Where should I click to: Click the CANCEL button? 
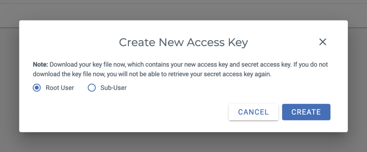click(x=253, y=112)
